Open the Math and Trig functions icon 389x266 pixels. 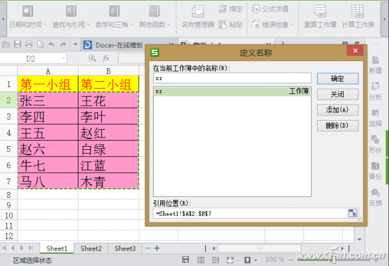(x=114, y=12)
